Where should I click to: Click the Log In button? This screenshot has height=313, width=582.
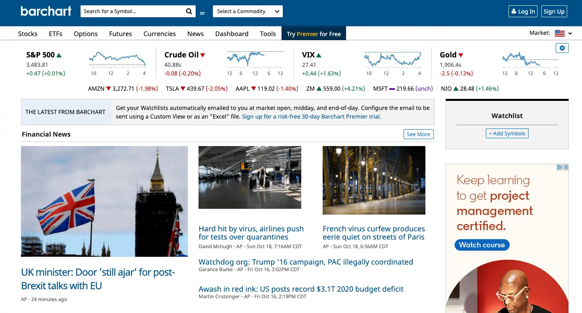(523, 11)
